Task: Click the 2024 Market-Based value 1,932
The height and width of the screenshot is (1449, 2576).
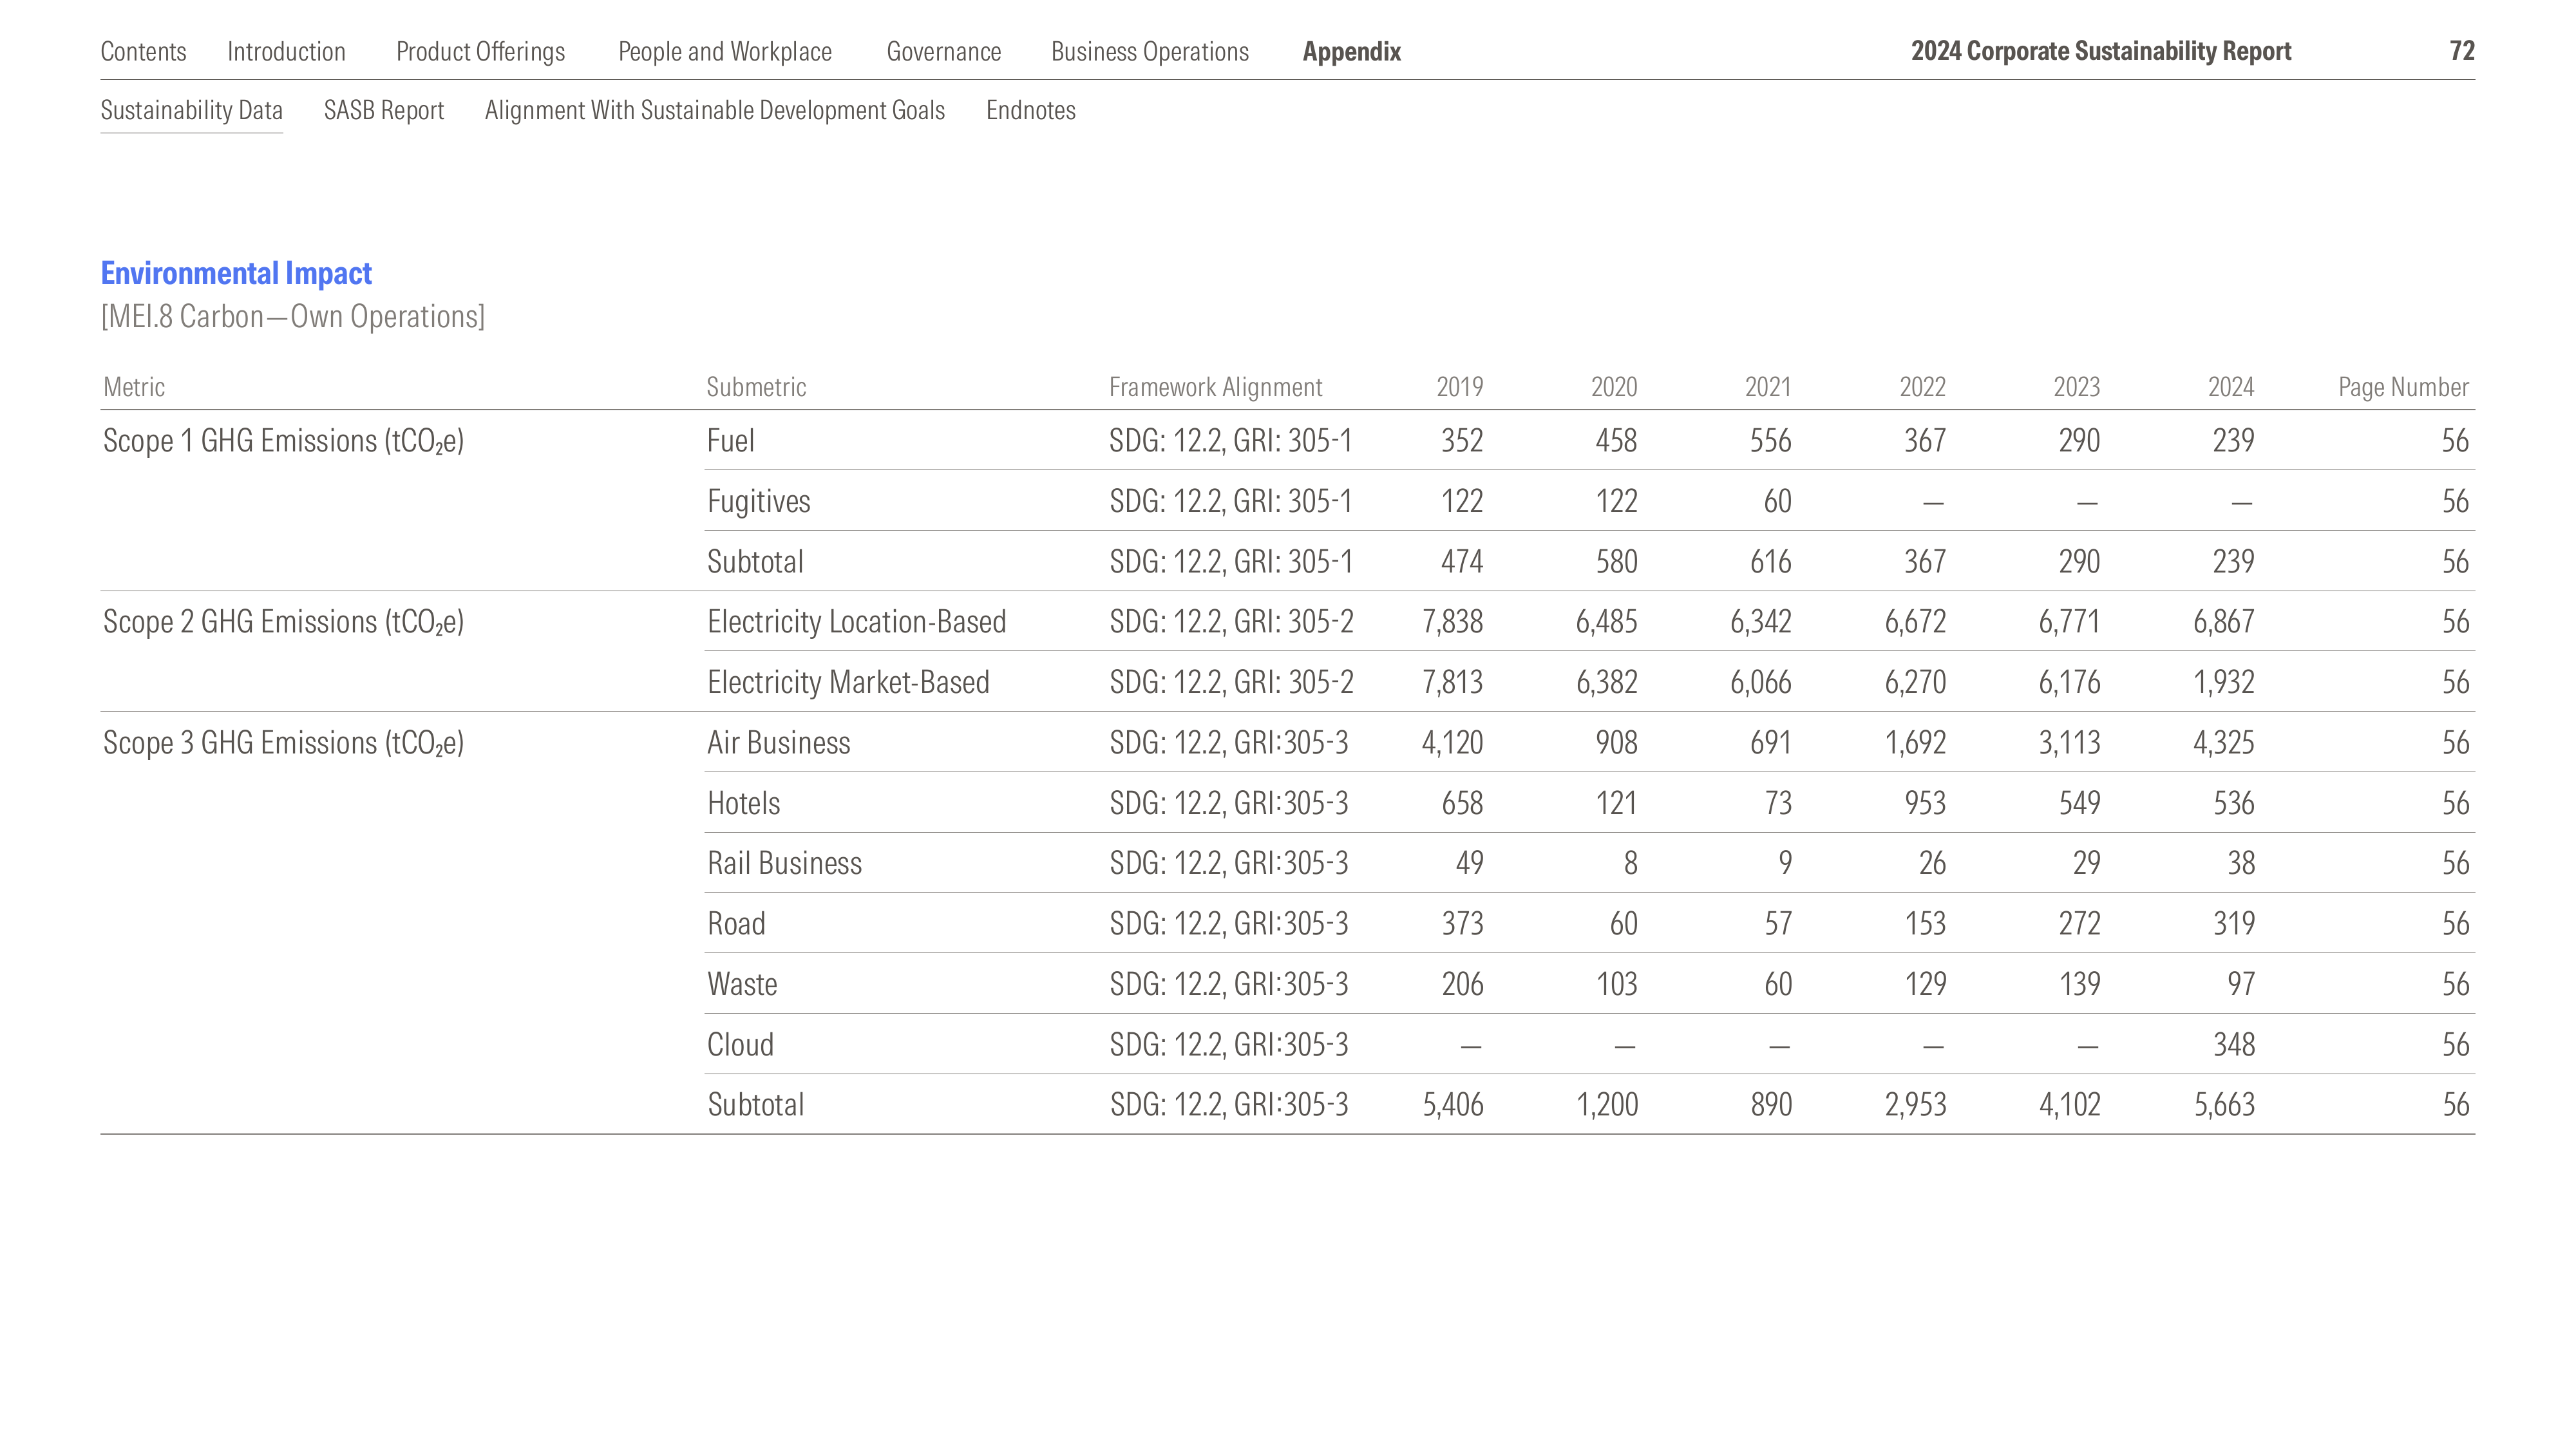Action: [x=2224, y=682]
